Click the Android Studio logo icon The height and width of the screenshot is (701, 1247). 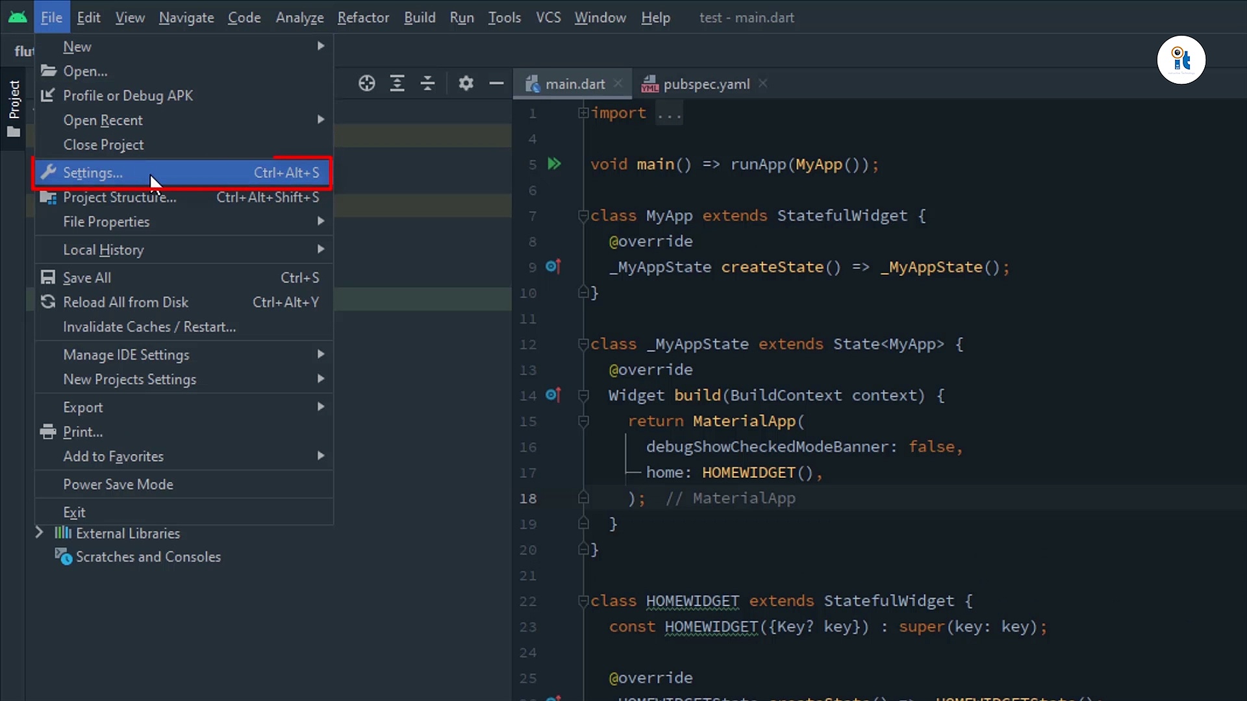(18, 18)
